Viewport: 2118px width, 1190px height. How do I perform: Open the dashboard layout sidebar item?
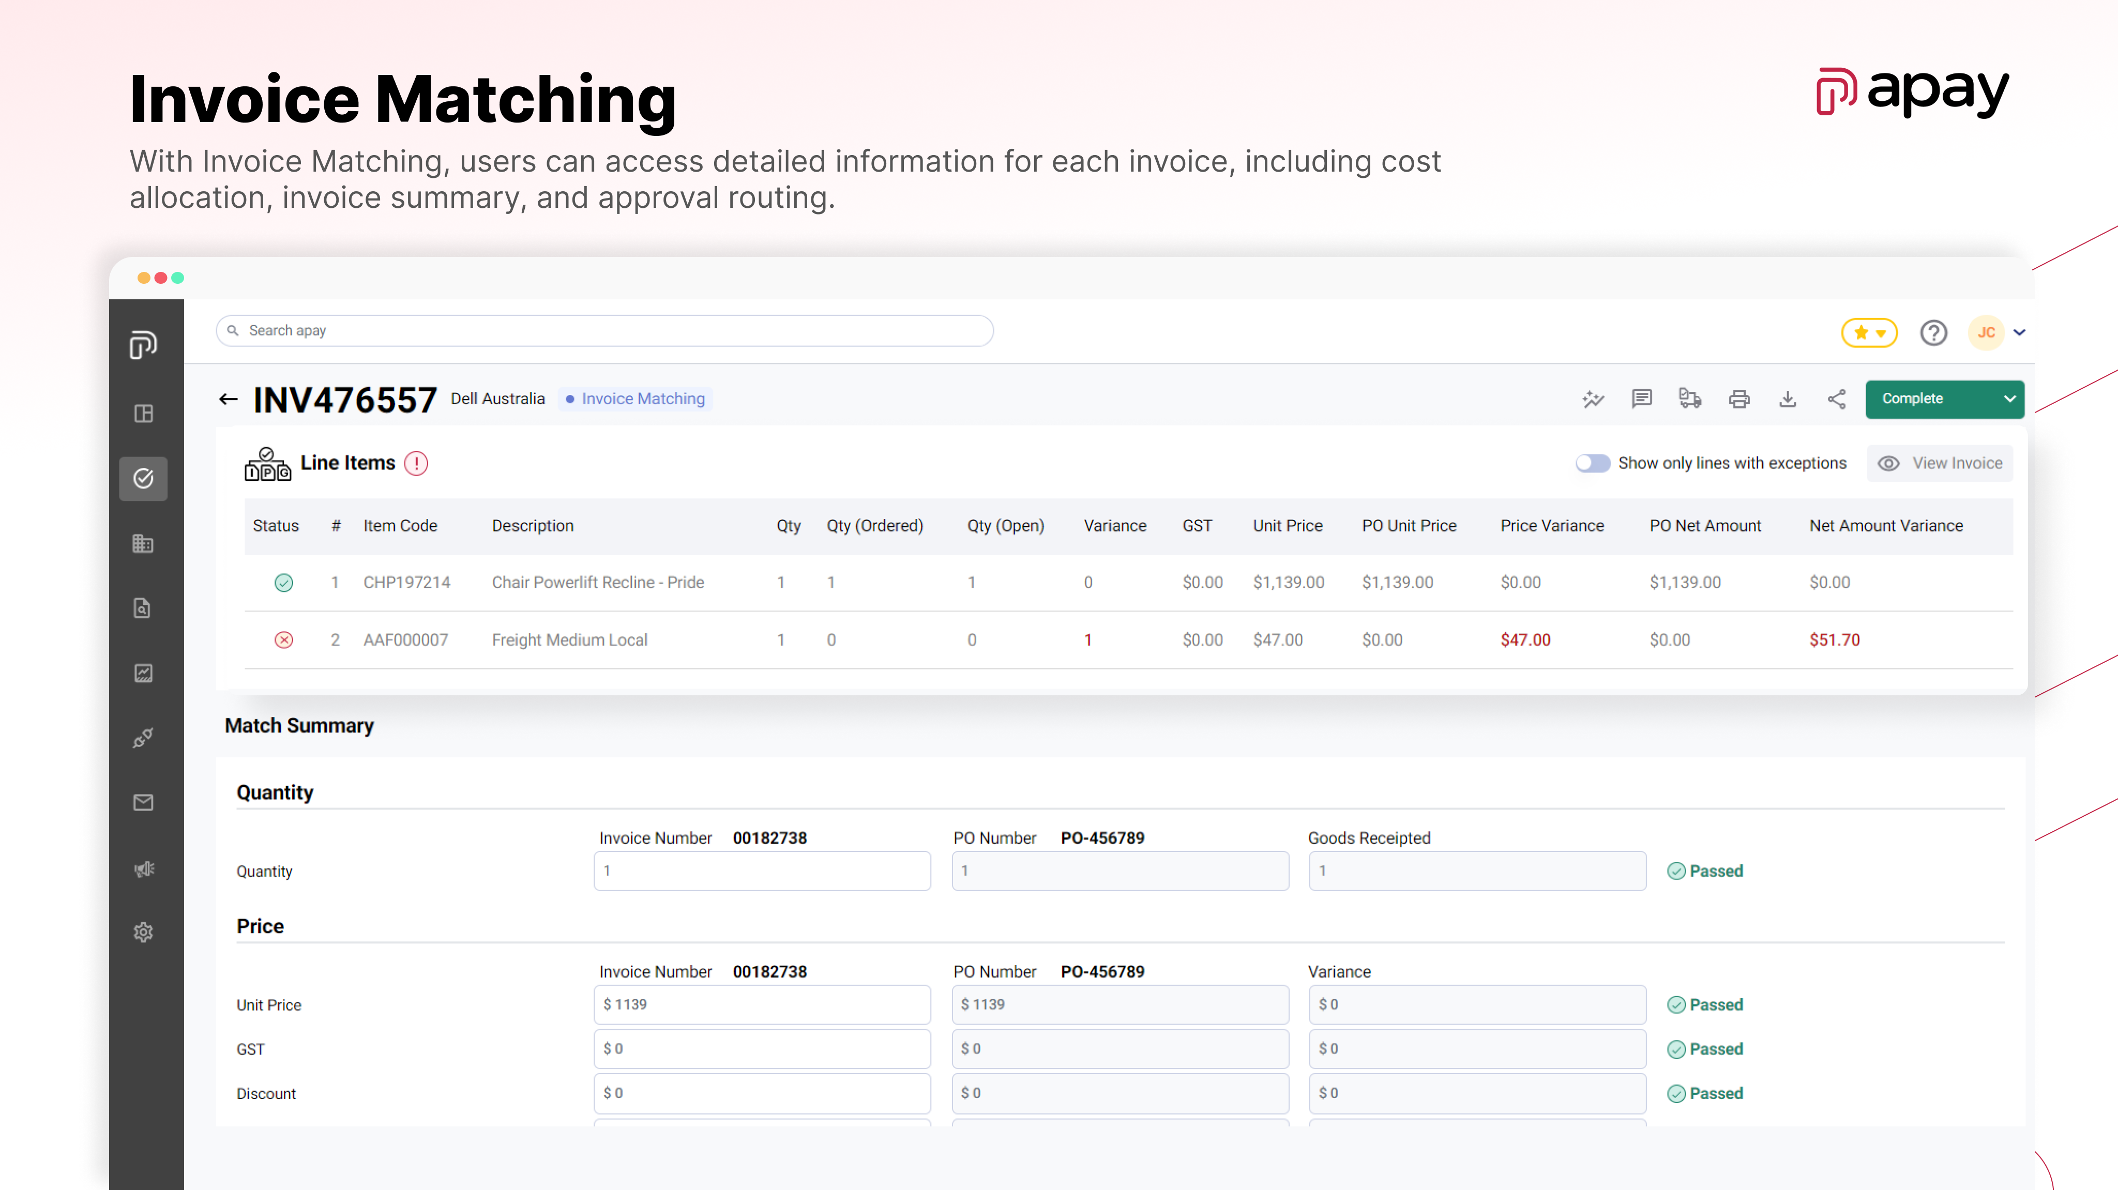pyautogui.click(x=143, y=414)
